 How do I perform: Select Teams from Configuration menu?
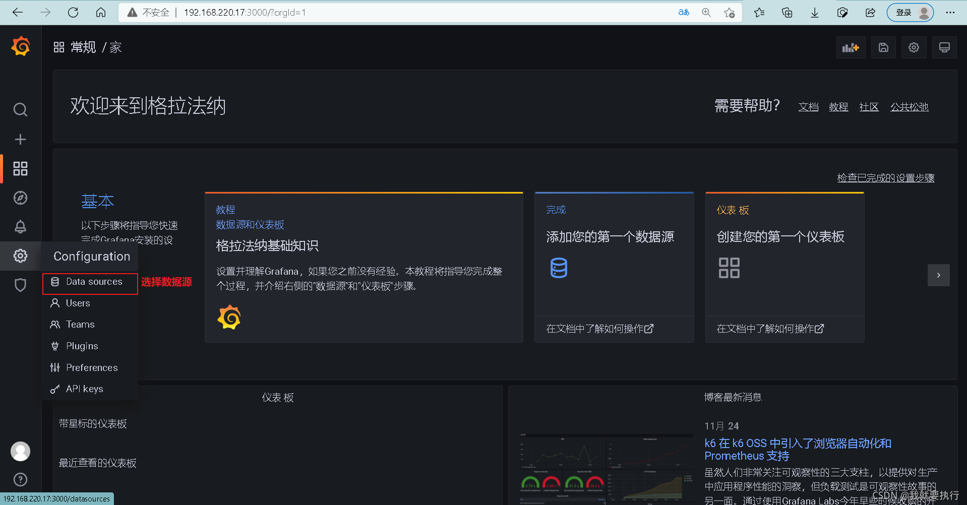[x=90, y=324]
